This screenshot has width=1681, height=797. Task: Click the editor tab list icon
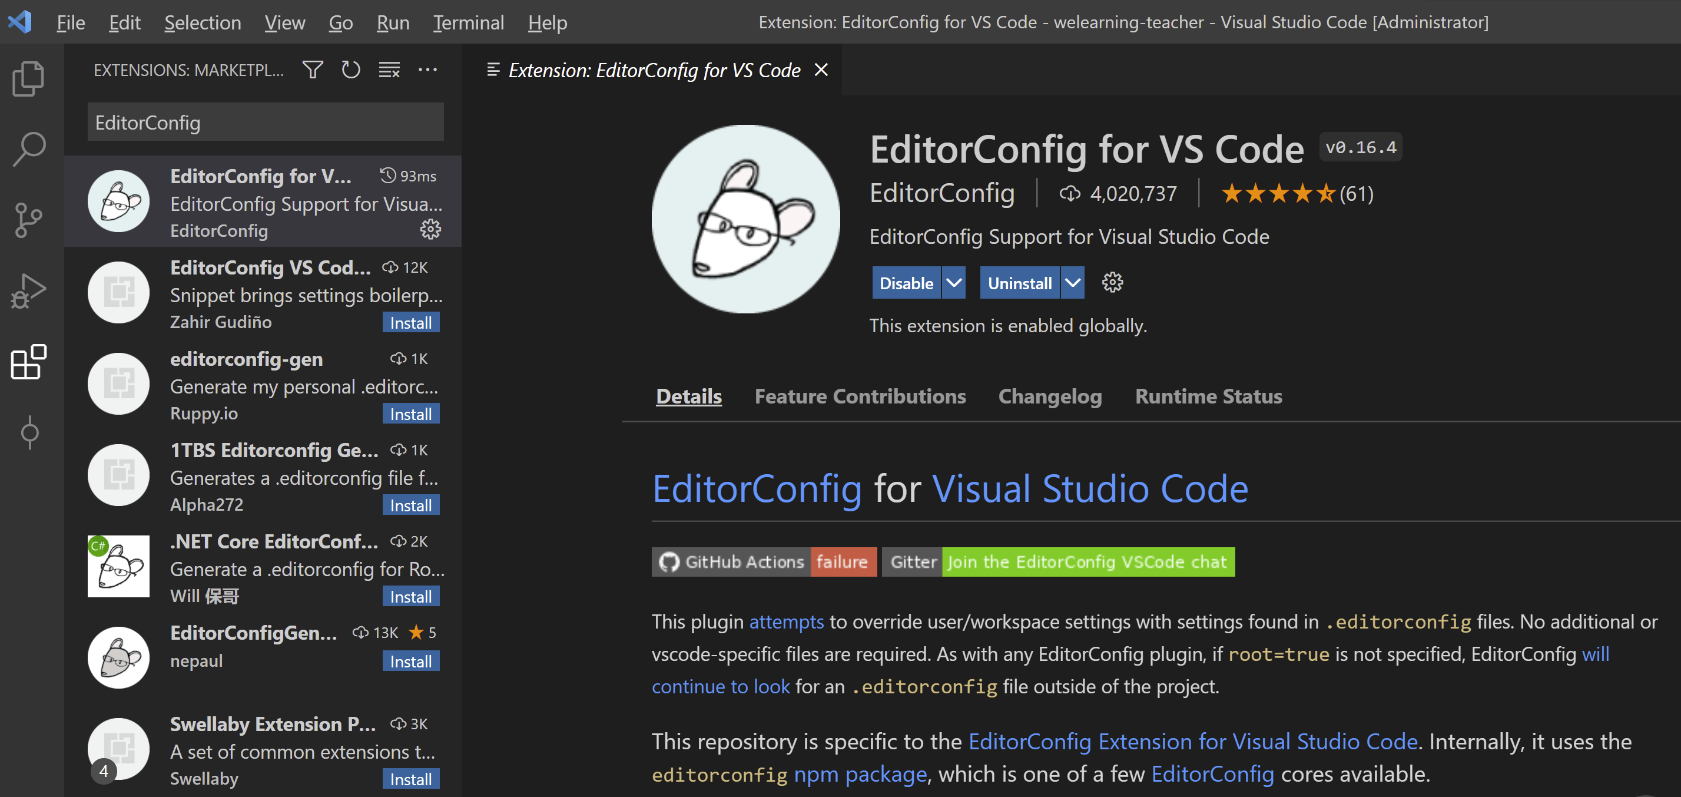tap(493, 70)
